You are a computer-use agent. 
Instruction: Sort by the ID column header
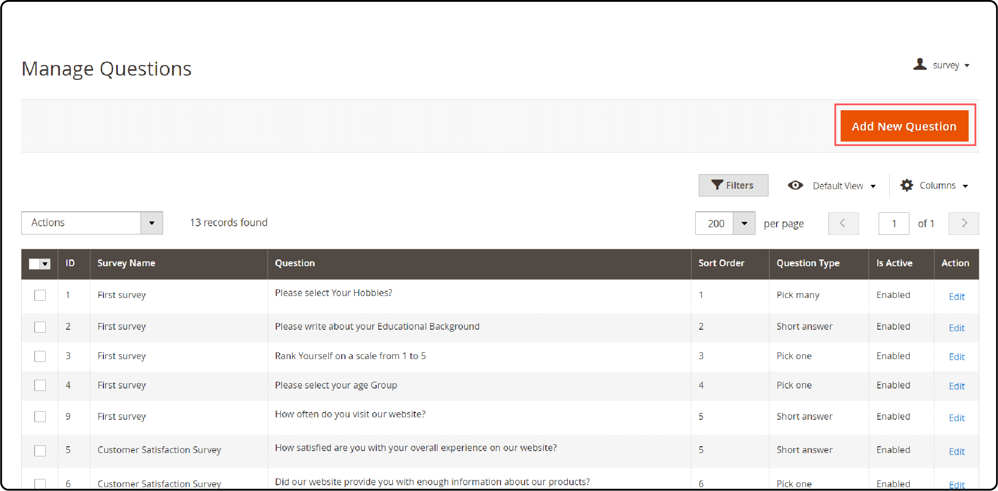(70, 263)
